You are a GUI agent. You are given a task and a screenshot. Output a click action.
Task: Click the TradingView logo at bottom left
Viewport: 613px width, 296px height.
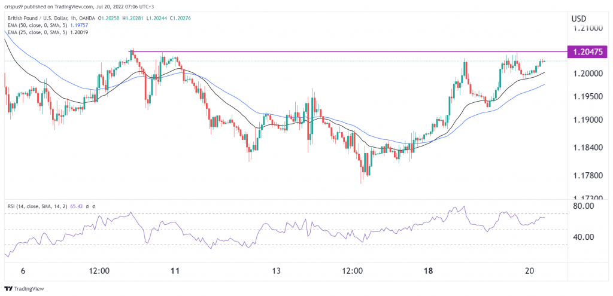(x=24, y=289)
